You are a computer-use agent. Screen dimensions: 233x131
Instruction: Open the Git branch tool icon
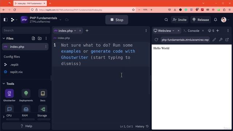[x=43, y=109]
